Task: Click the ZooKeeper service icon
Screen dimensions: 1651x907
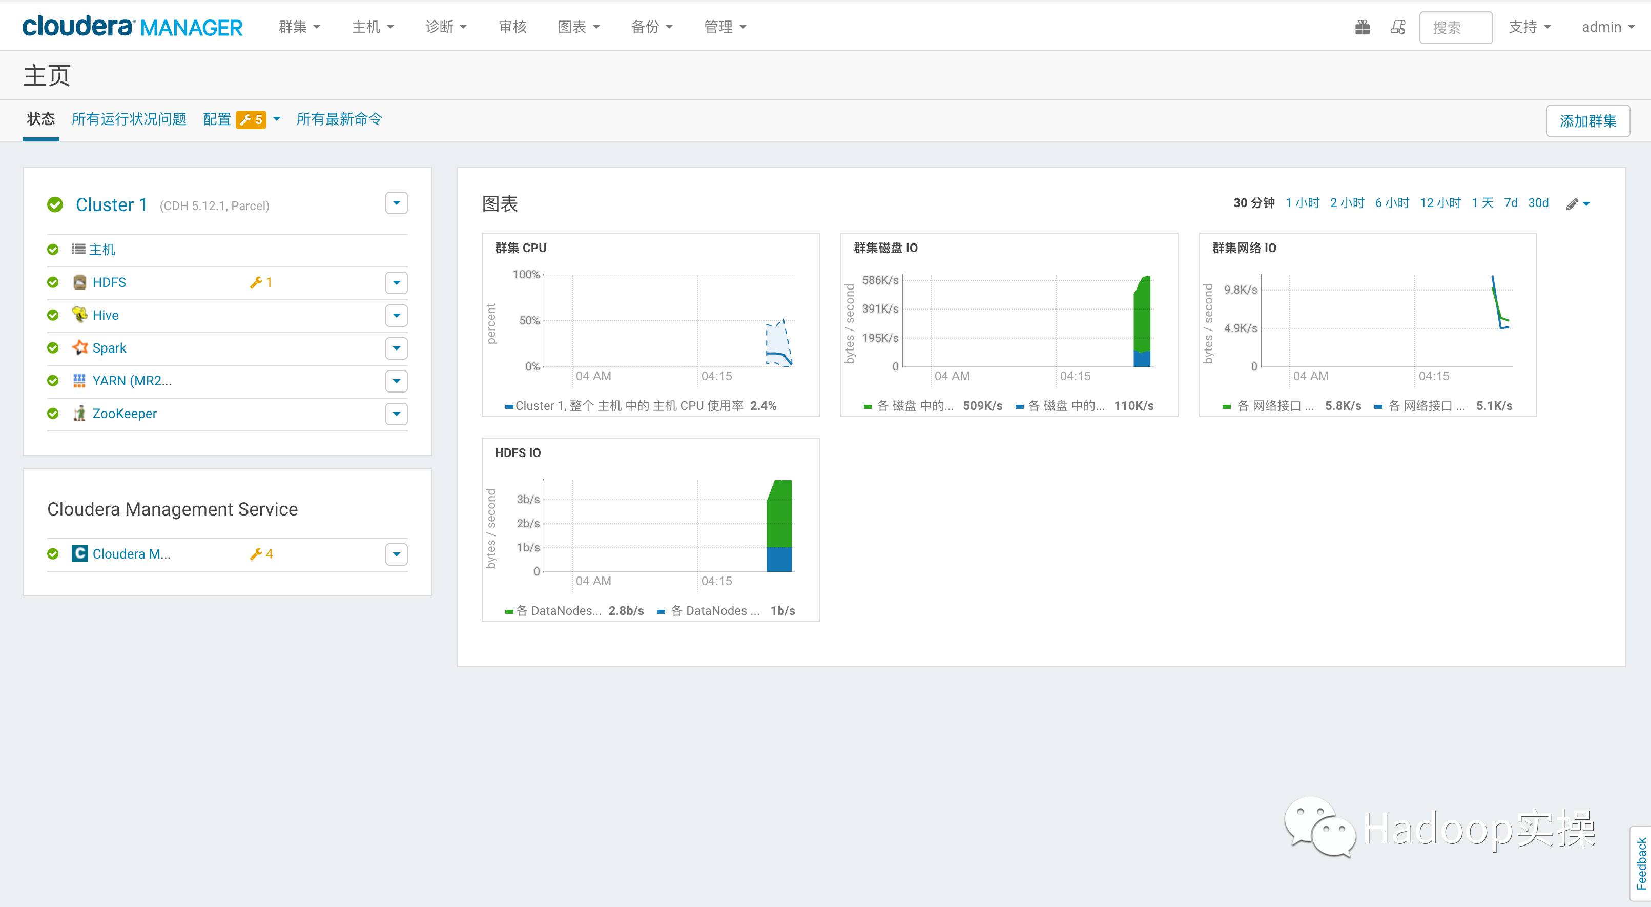Action: [79, 414]
